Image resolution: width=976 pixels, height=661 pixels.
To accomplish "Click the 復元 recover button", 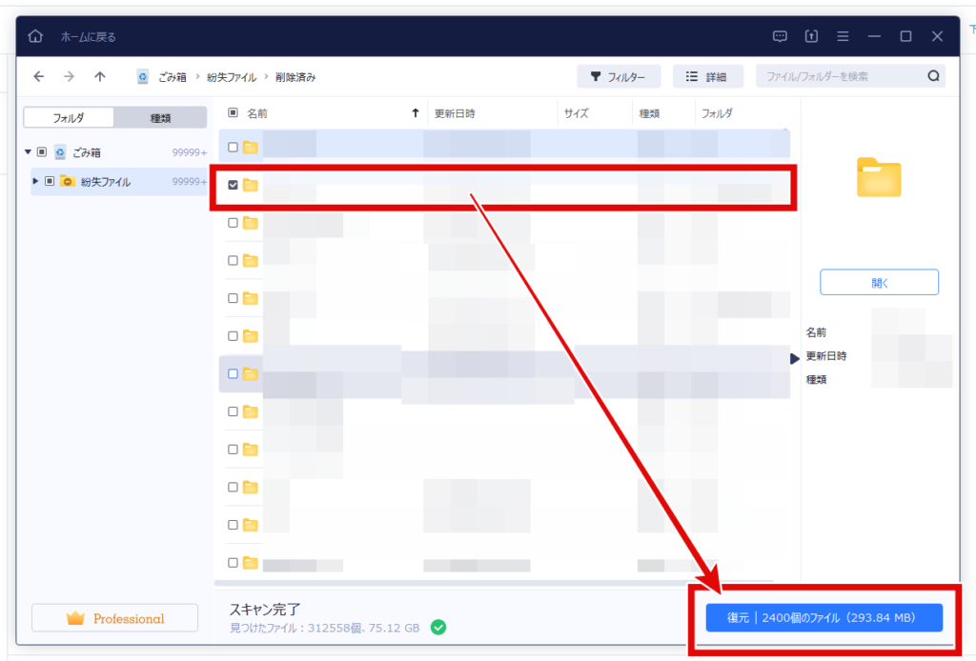I will 823,617.
